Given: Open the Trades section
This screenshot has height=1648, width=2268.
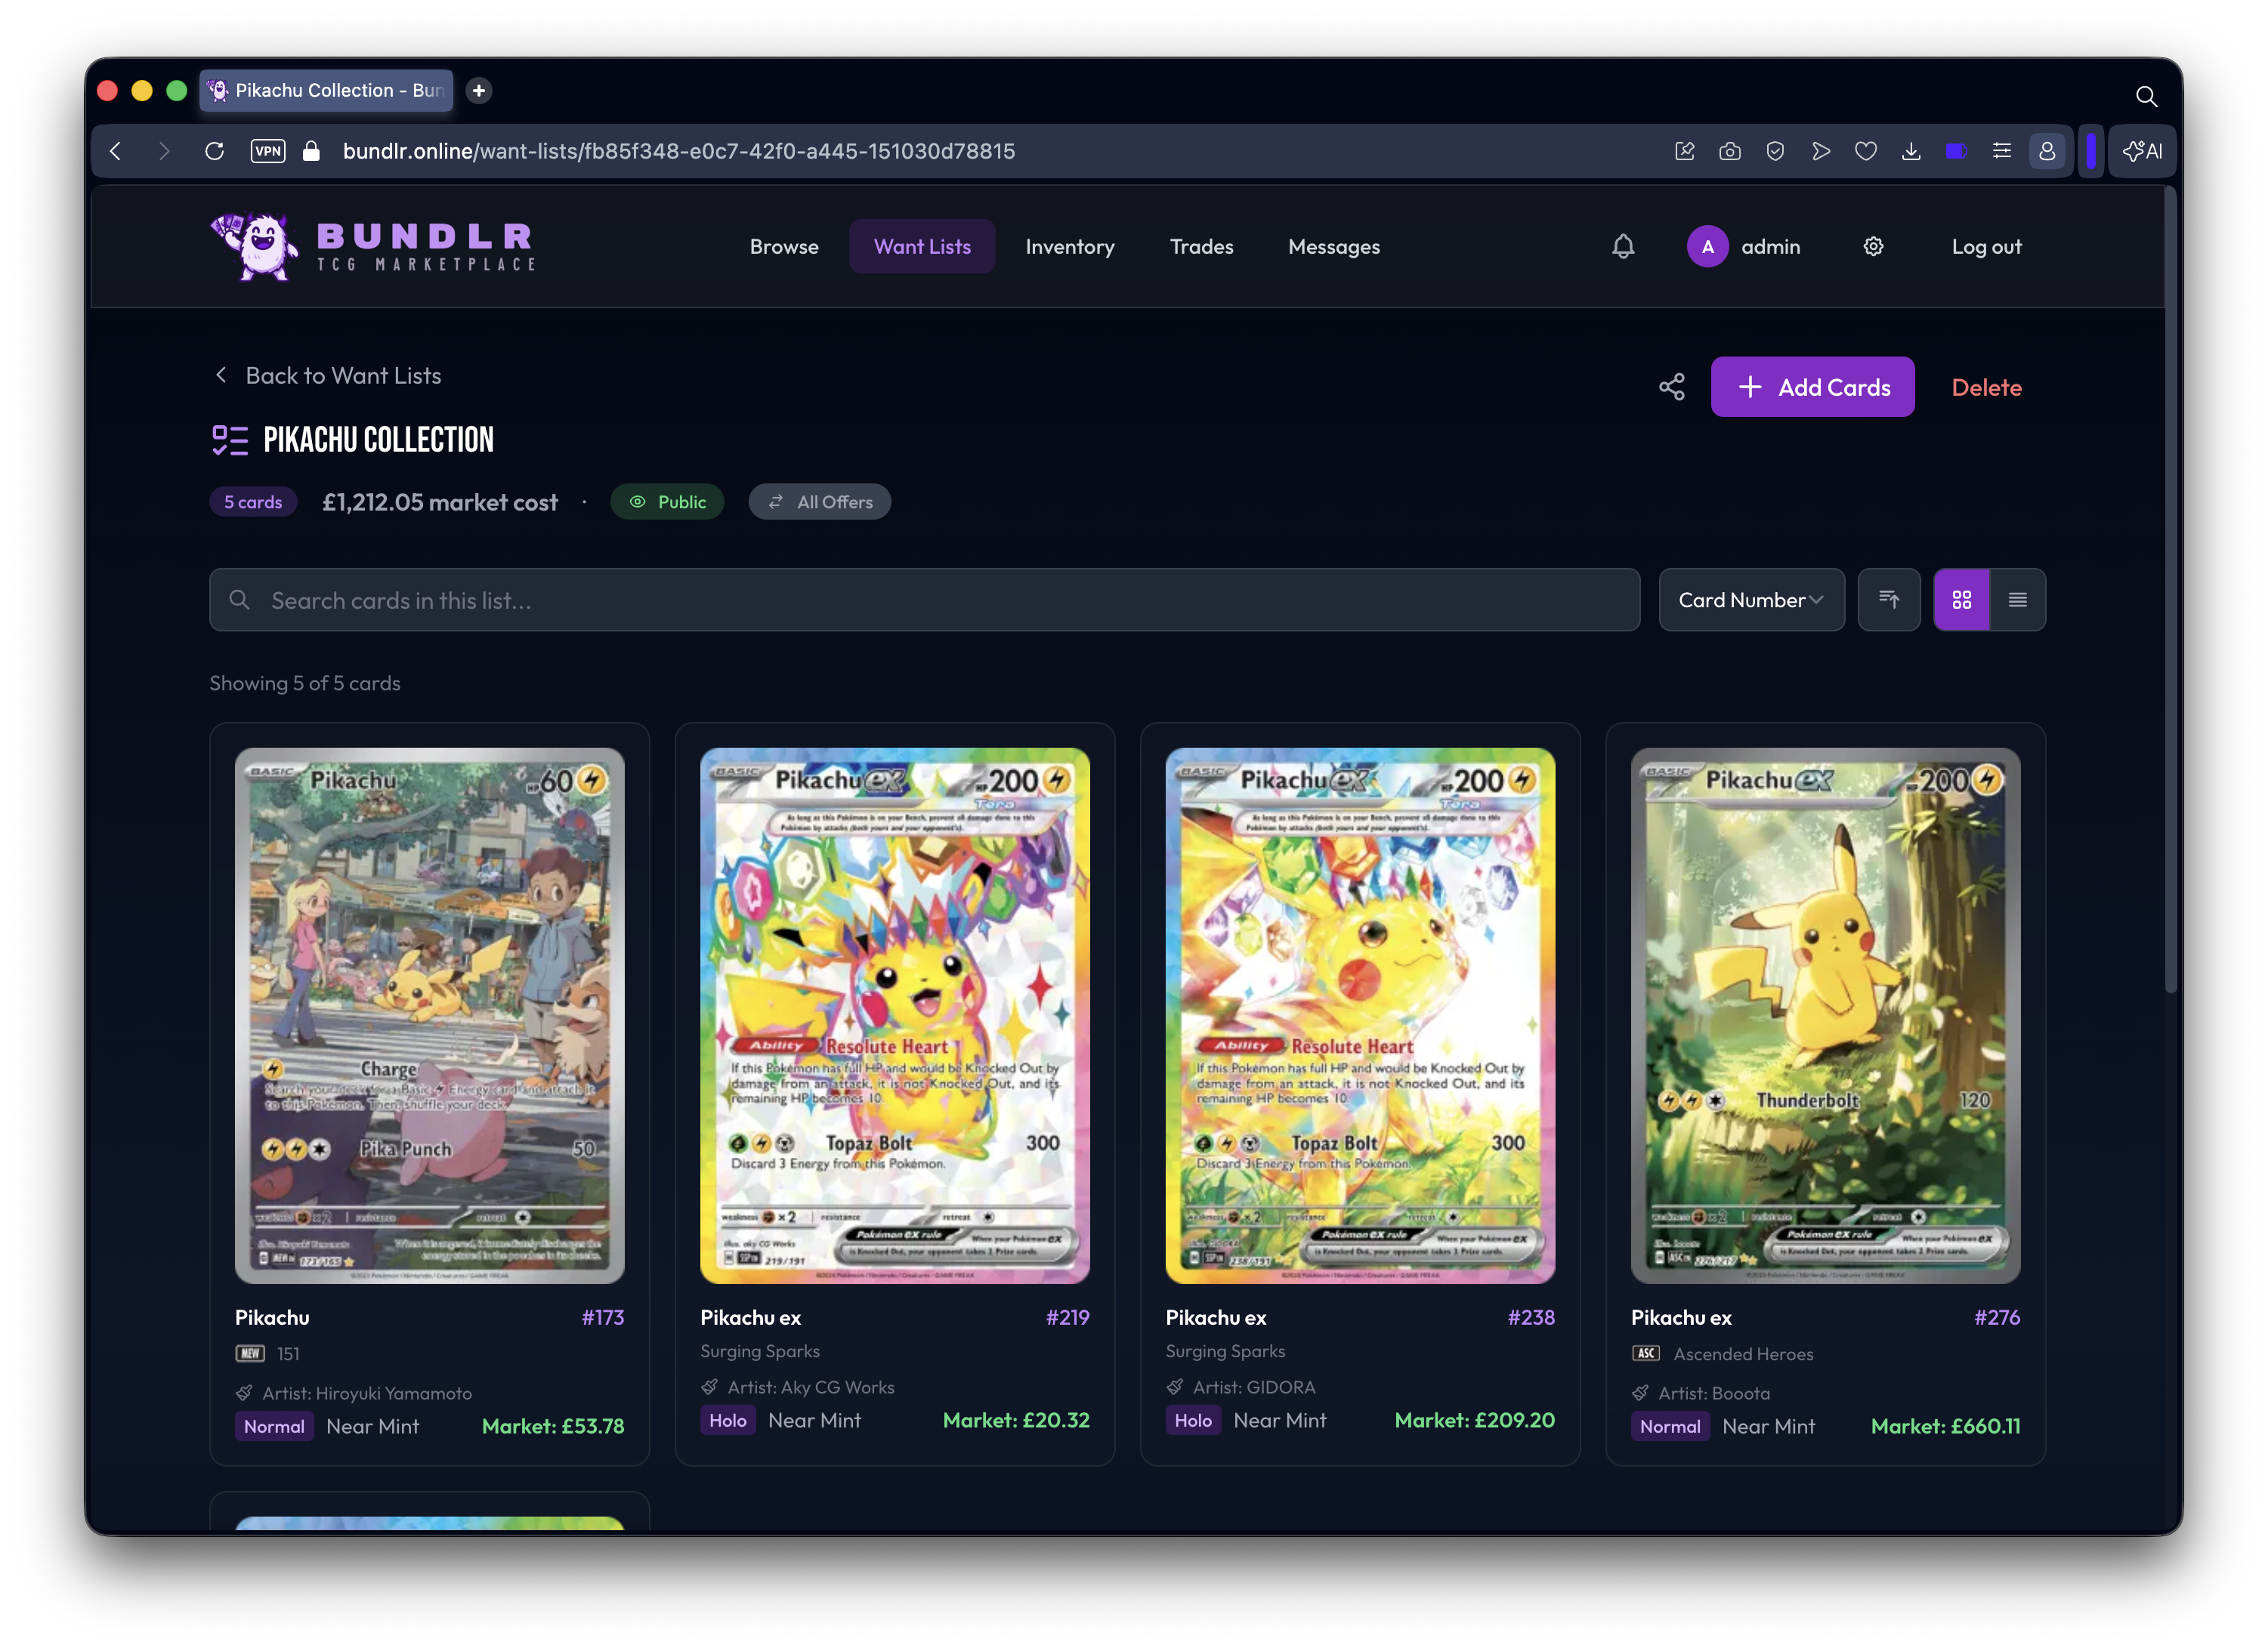Looking at the screenshot, I should click(1201, 247).
